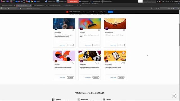Click Learn more on the Adobe XD card
Image resolution: width=180 pixels, height=101 pixels.
click(88, 77)
